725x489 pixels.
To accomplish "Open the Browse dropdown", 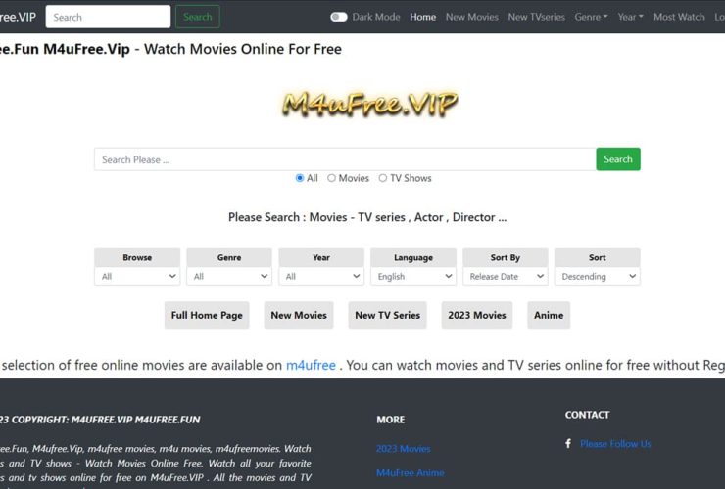I will pyautogui.click(x=137, y=276).
